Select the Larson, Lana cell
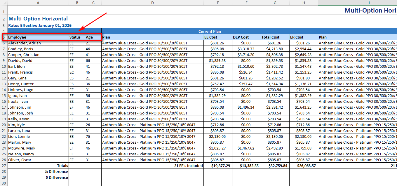This screenshot has width=397, height=186. 38,131
